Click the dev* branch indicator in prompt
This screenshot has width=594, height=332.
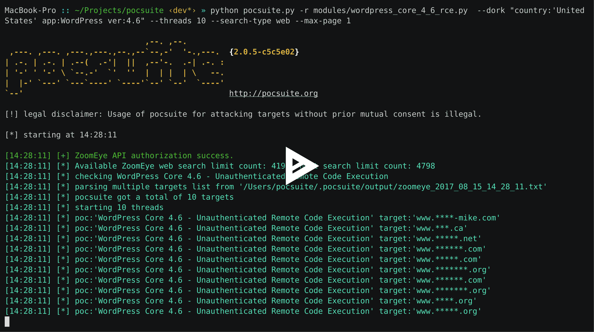(182, 10)
